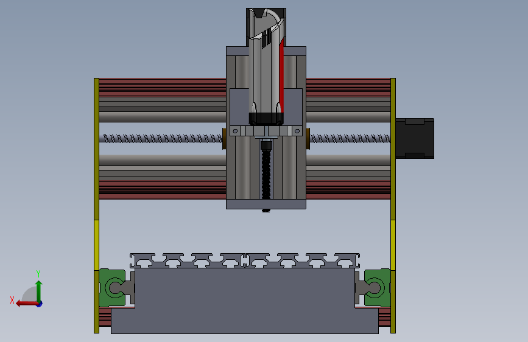Select the horizontal lead screw left of carriage
This screenshot has height=342, width=528.
(161, 138)
